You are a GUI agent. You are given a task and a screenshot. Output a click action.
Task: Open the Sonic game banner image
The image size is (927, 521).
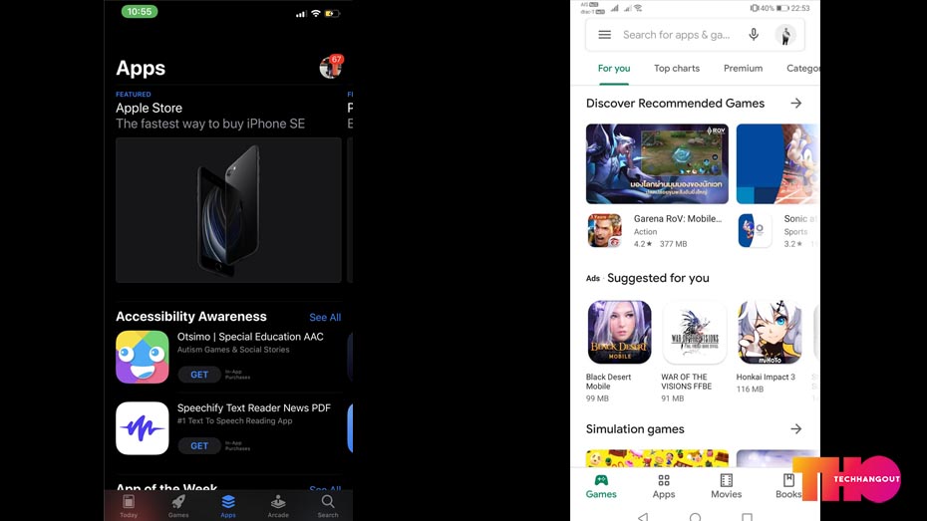[x=778, y=163]
